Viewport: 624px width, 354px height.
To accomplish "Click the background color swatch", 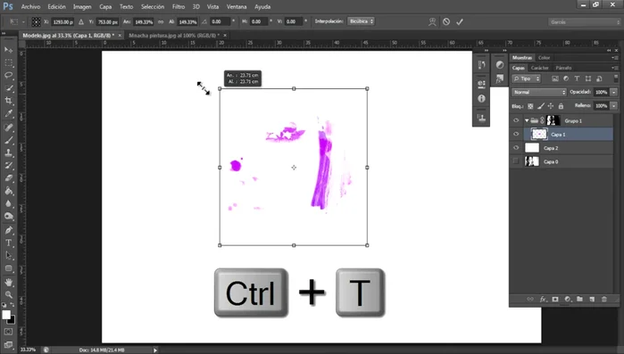I will 12,320.
